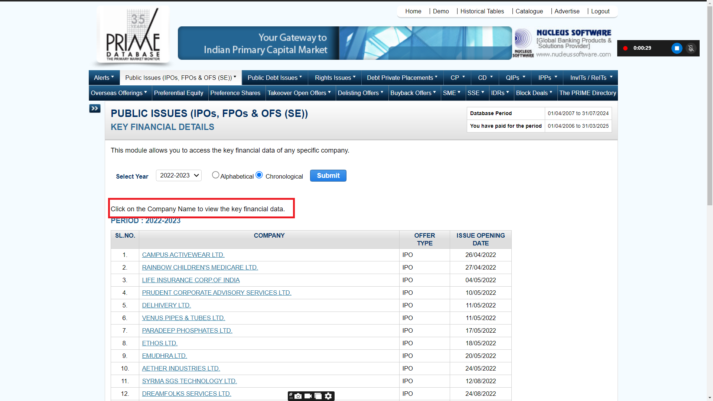Select the Chronological radio button
Screen dimensions: 713x401
pos(259,175)
